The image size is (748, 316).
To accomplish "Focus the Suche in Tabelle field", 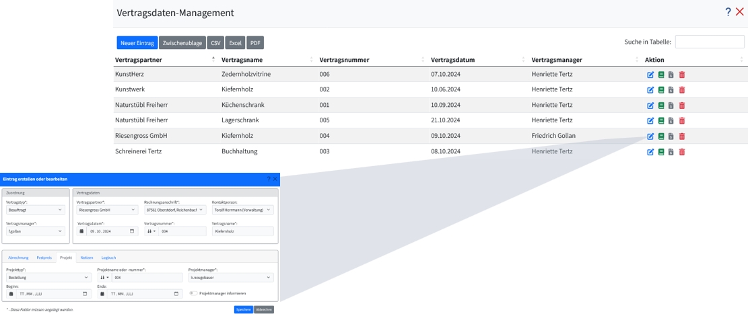I will point(710,42).
